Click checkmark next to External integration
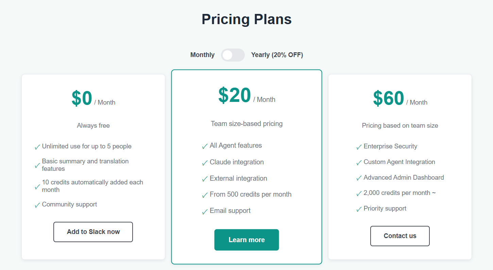This screenshot has width=493, height=270. [205, 179]
